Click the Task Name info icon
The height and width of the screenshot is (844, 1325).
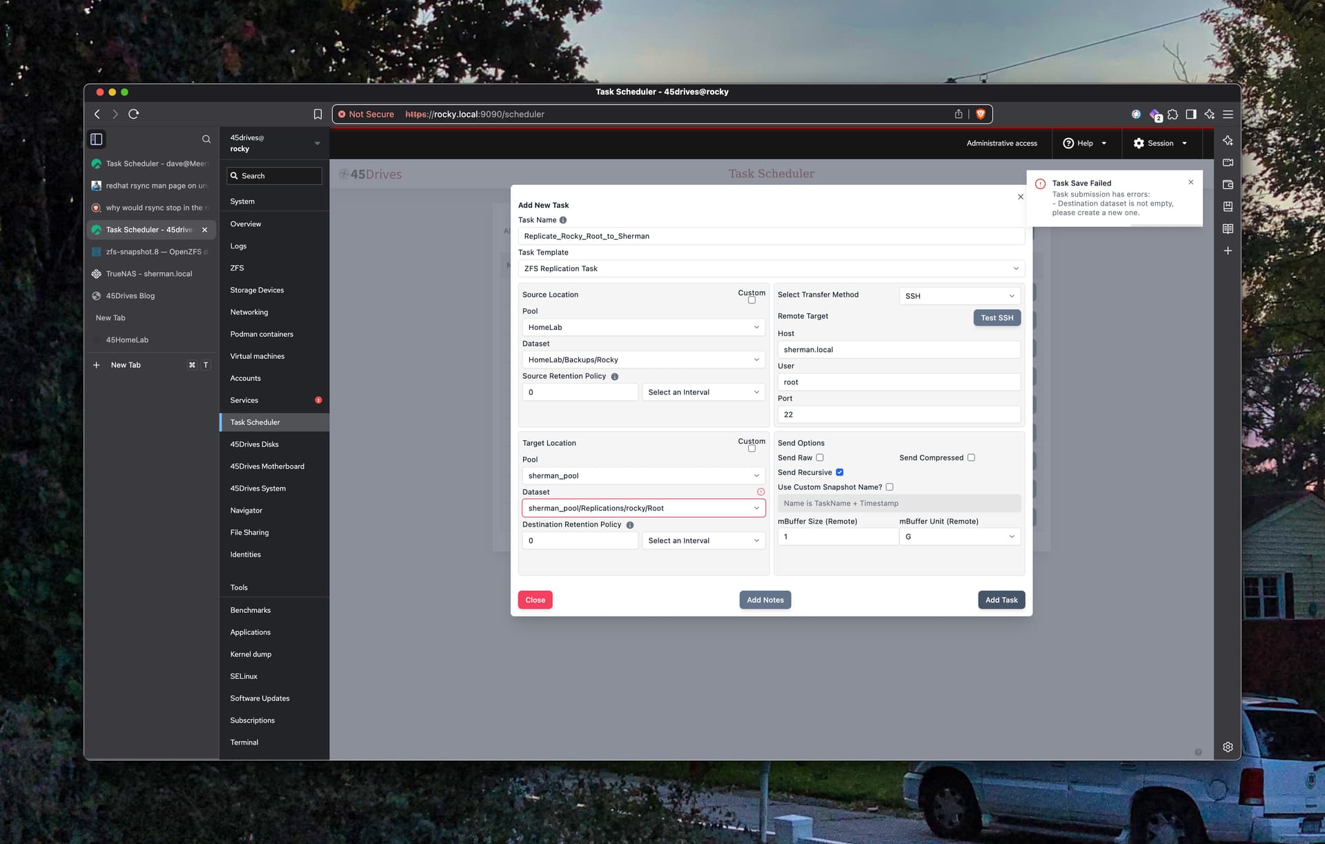pos(563,220)
